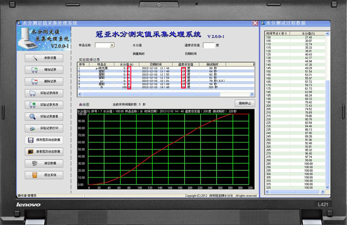Select the record dated 2012-12-10 12:09
Image resolution: width=347 pixels, height=225 pixels.
point(165,84)
